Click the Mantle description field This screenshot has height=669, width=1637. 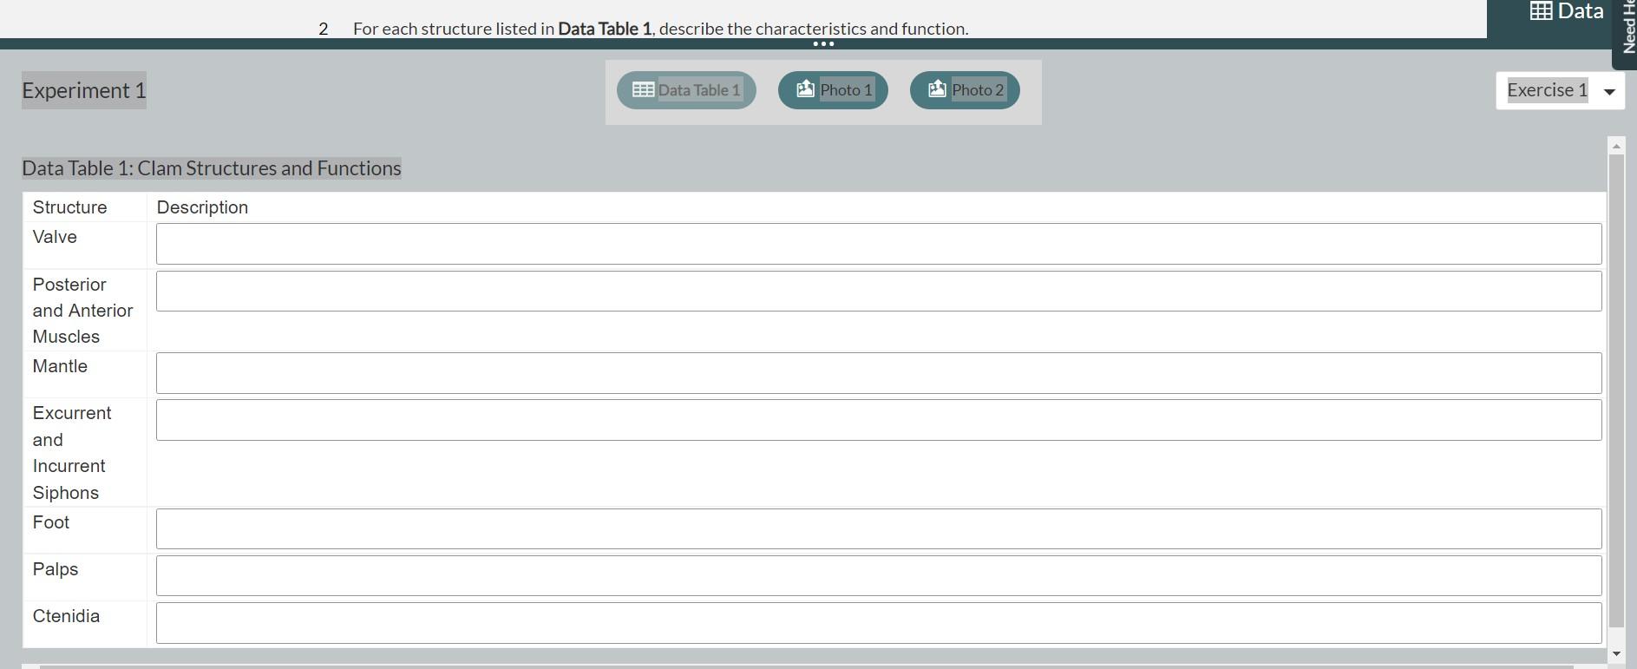pos(879,373)
